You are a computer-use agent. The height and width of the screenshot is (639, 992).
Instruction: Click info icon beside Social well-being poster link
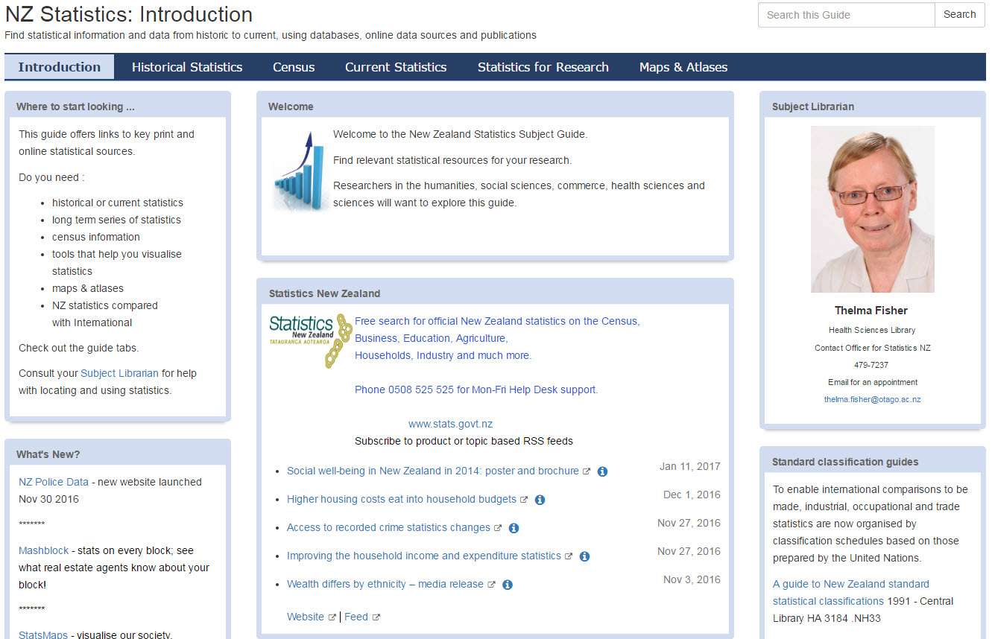[x=603, y=471]
